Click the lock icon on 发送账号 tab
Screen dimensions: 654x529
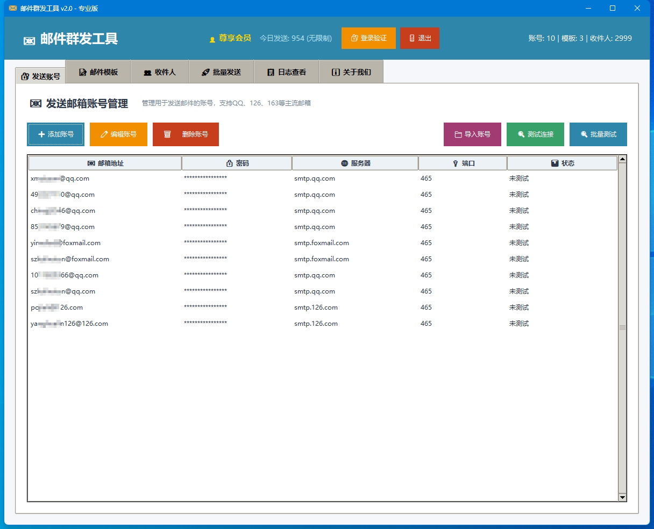pyautogui.click(x=25, y=76)
